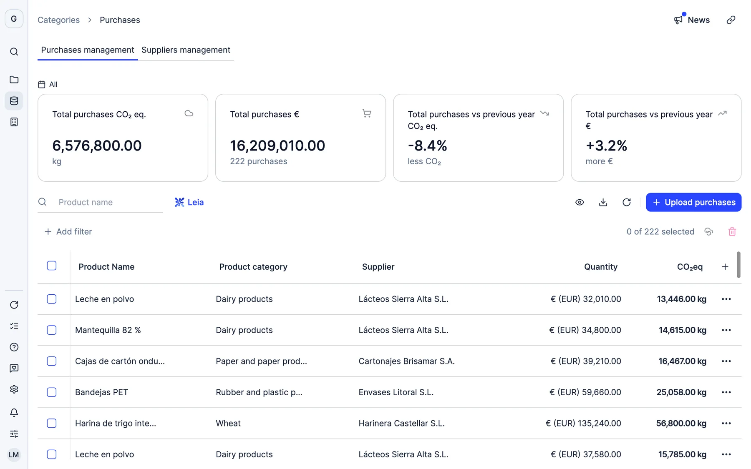Open the G workspace logo button
Viewport: 751px width, 469px height.
pos(14,19)
